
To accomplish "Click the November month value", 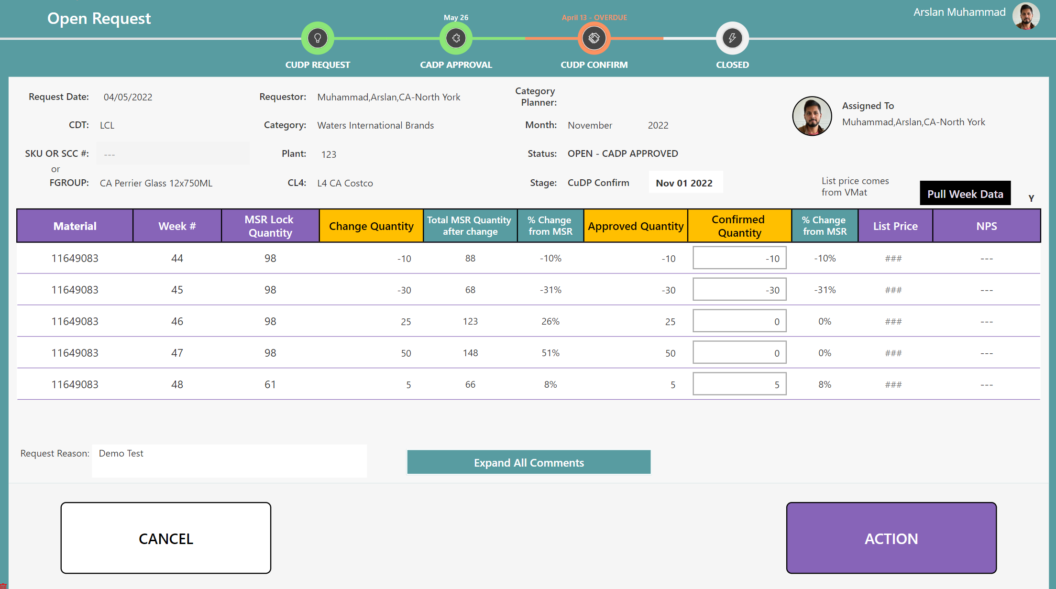I will [590, 125].
